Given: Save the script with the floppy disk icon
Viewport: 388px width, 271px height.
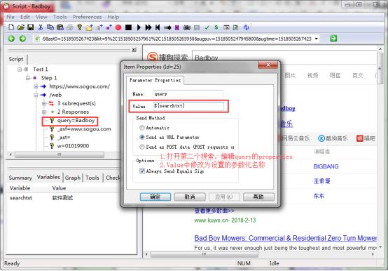Looking at the screenshot, I should coord(30,27).
